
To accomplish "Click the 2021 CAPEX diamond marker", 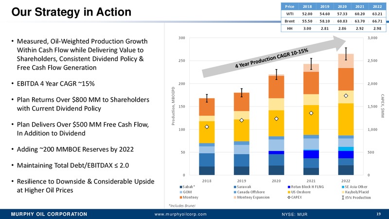I will click(311, 113).
